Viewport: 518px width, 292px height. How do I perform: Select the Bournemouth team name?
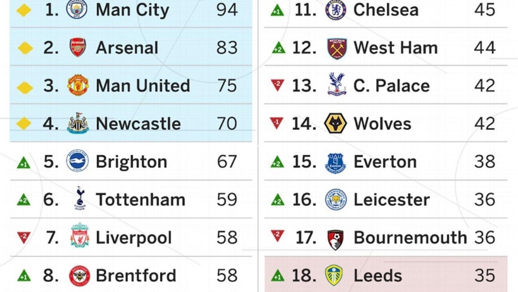410,238
